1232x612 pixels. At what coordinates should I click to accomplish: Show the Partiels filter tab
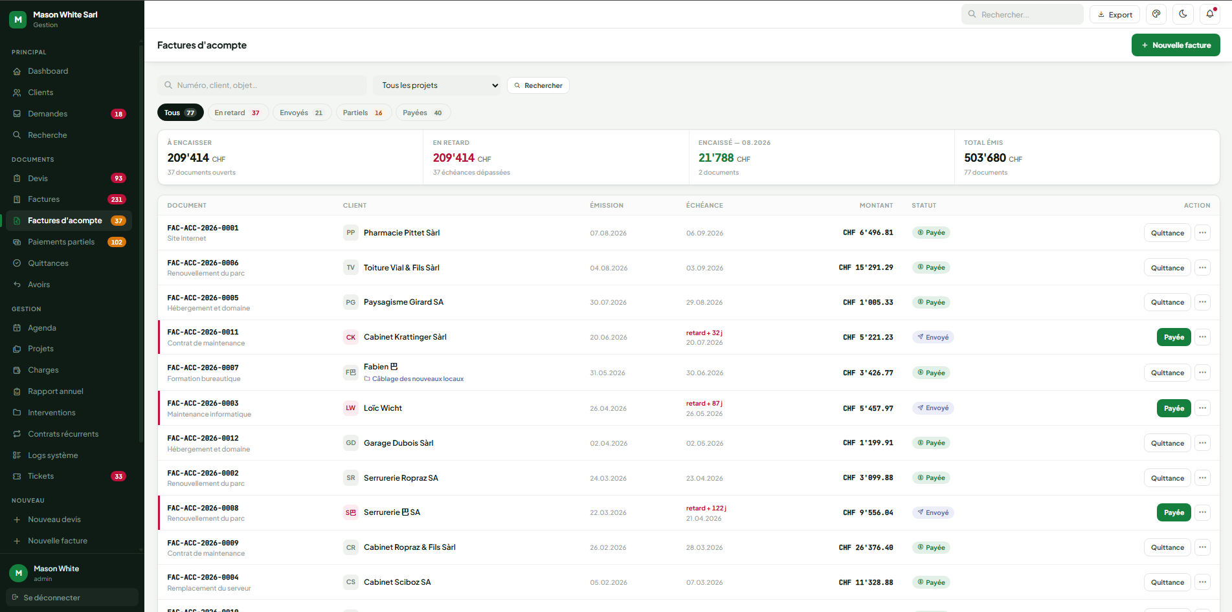363,113
